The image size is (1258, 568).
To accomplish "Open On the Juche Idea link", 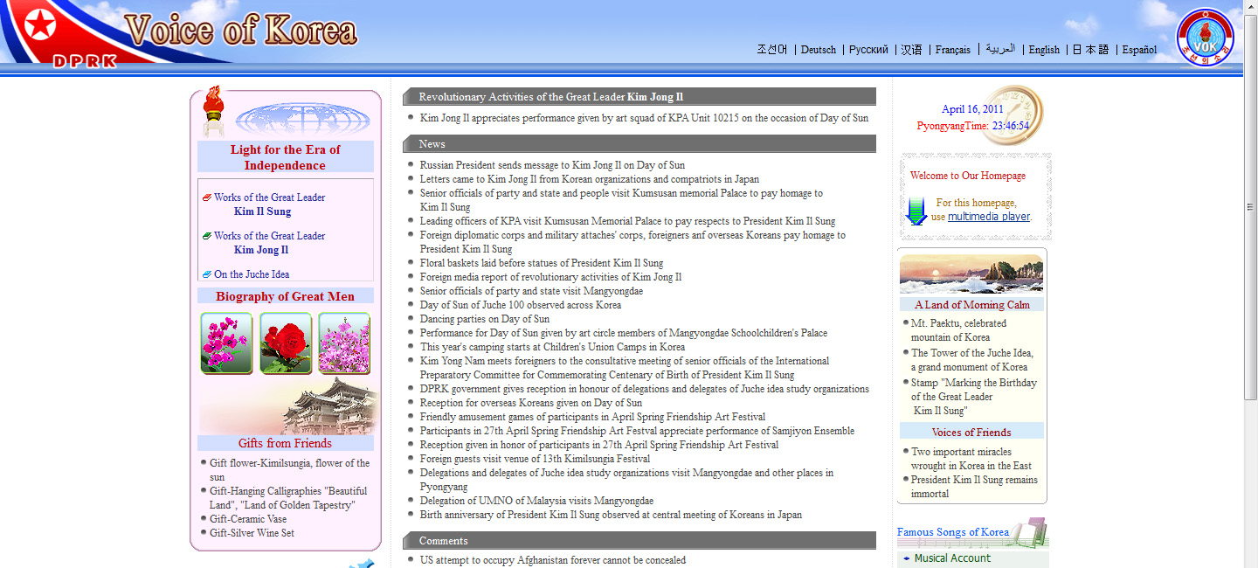I will tap(252, 274).
